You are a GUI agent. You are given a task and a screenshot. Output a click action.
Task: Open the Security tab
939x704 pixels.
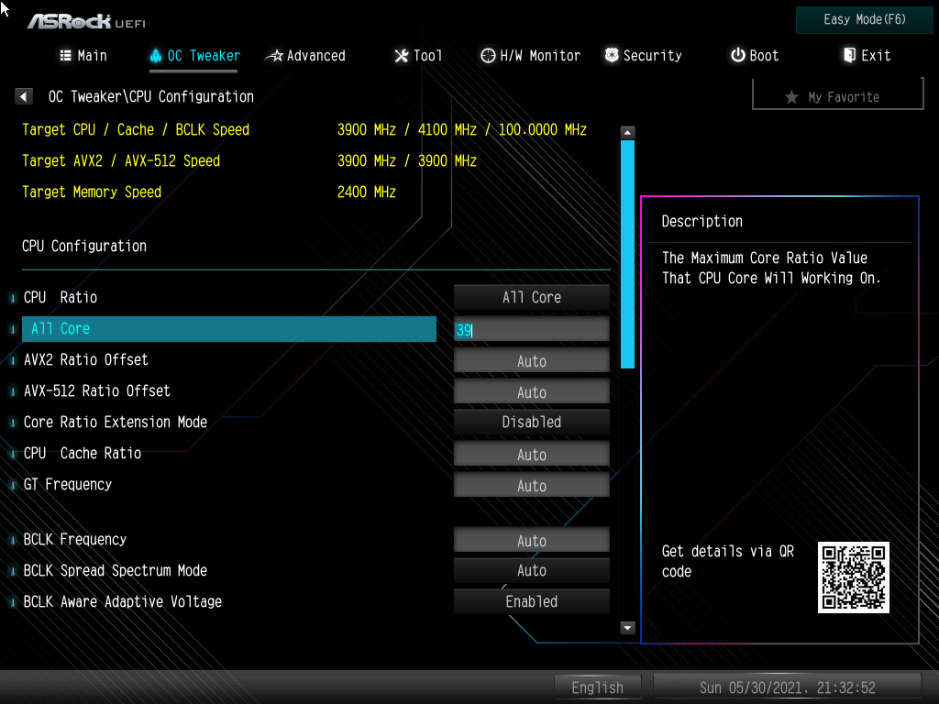(643, 56)
